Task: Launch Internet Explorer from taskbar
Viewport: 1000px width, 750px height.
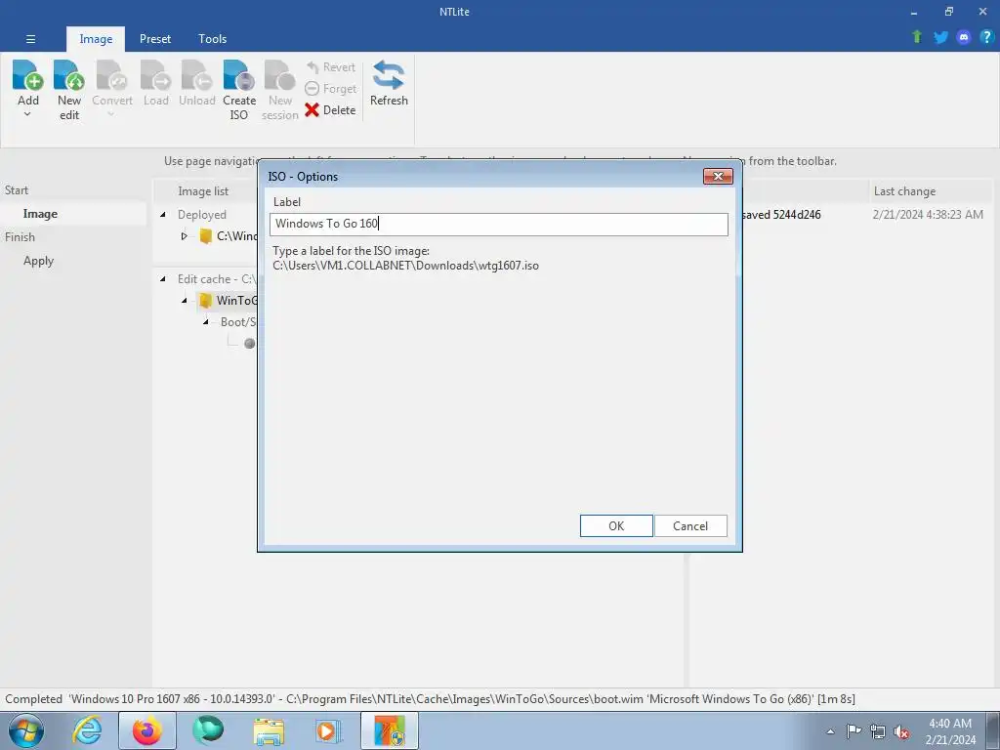Action: pos(87,730)
